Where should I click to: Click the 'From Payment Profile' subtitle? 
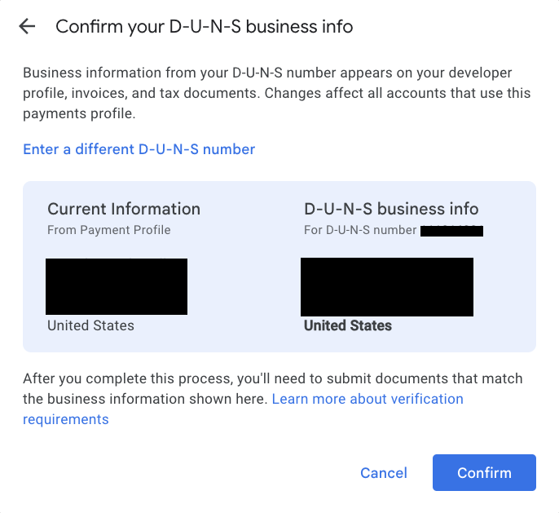108,230
